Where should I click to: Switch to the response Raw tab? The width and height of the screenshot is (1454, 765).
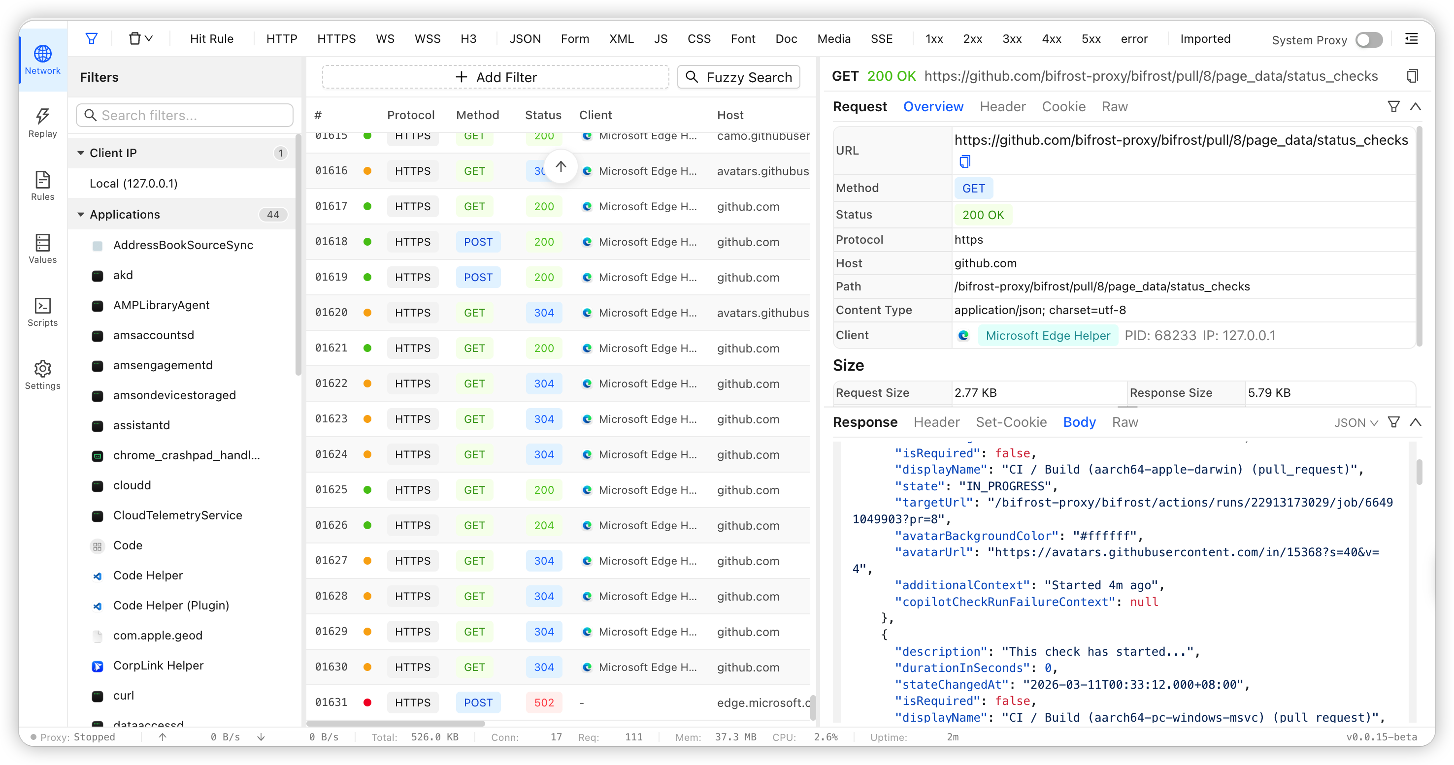coord(1124,422)
